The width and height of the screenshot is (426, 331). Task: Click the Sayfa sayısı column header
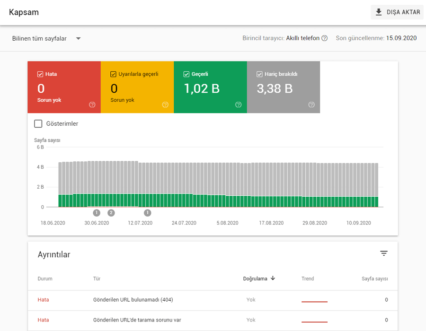click(x=375, y=279)
